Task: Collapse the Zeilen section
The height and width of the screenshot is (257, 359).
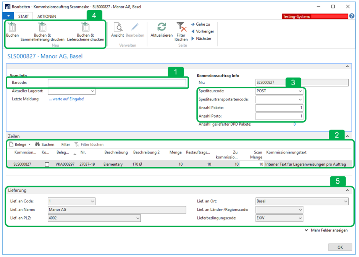Action: (x=347, y=136)
